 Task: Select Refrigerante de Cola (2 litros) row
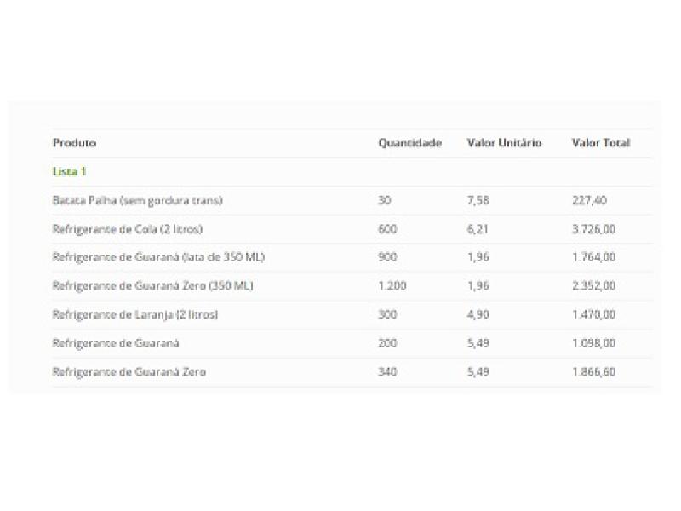(x=128, y=229)
